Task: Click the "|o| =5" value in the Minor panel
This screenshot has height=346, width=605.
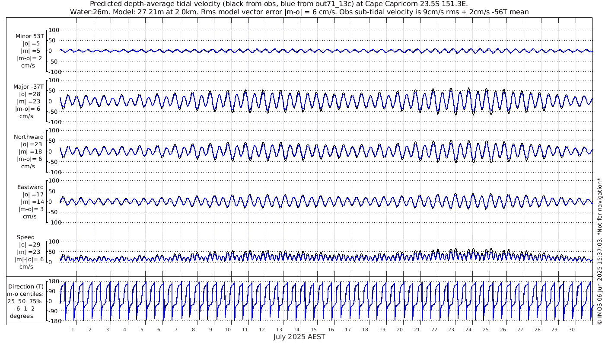Action: [31, 44]
